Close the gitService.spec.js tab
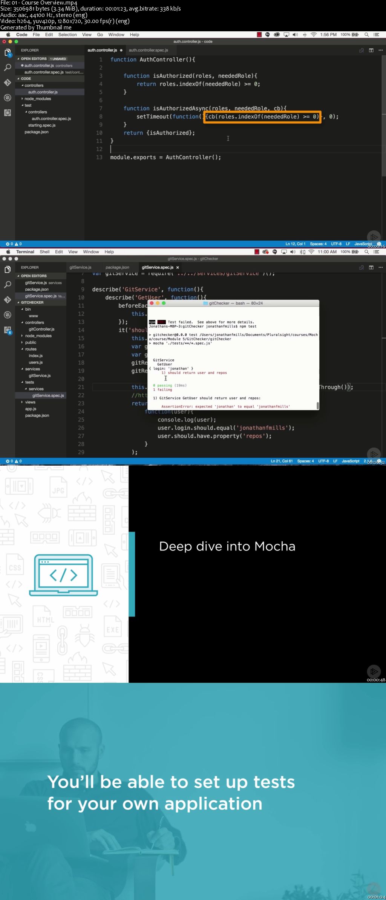Viewport: 386px width, 900px height. point(178,267)
